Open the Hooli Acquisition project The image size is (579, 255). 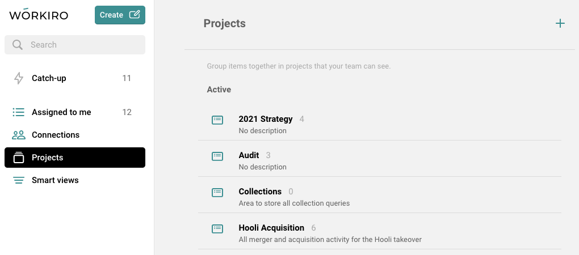[271, 228]
